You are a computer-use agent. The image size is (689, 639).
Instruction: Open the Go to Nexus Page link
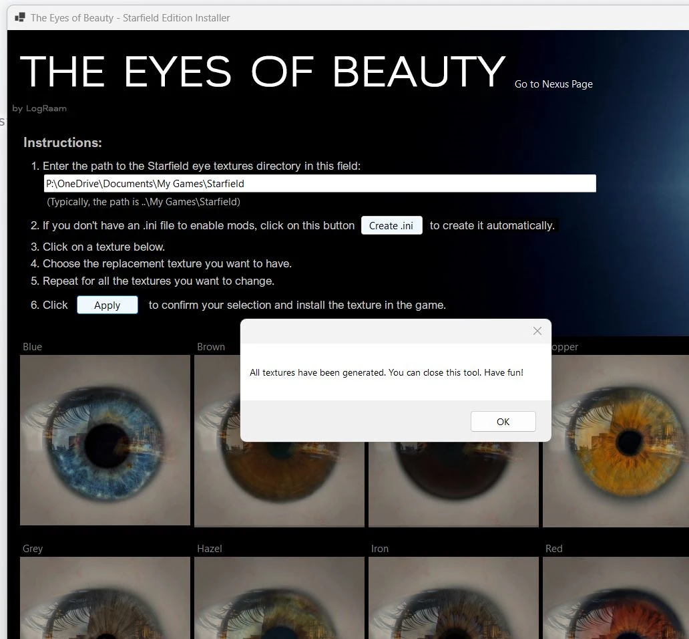coord(553,84)
